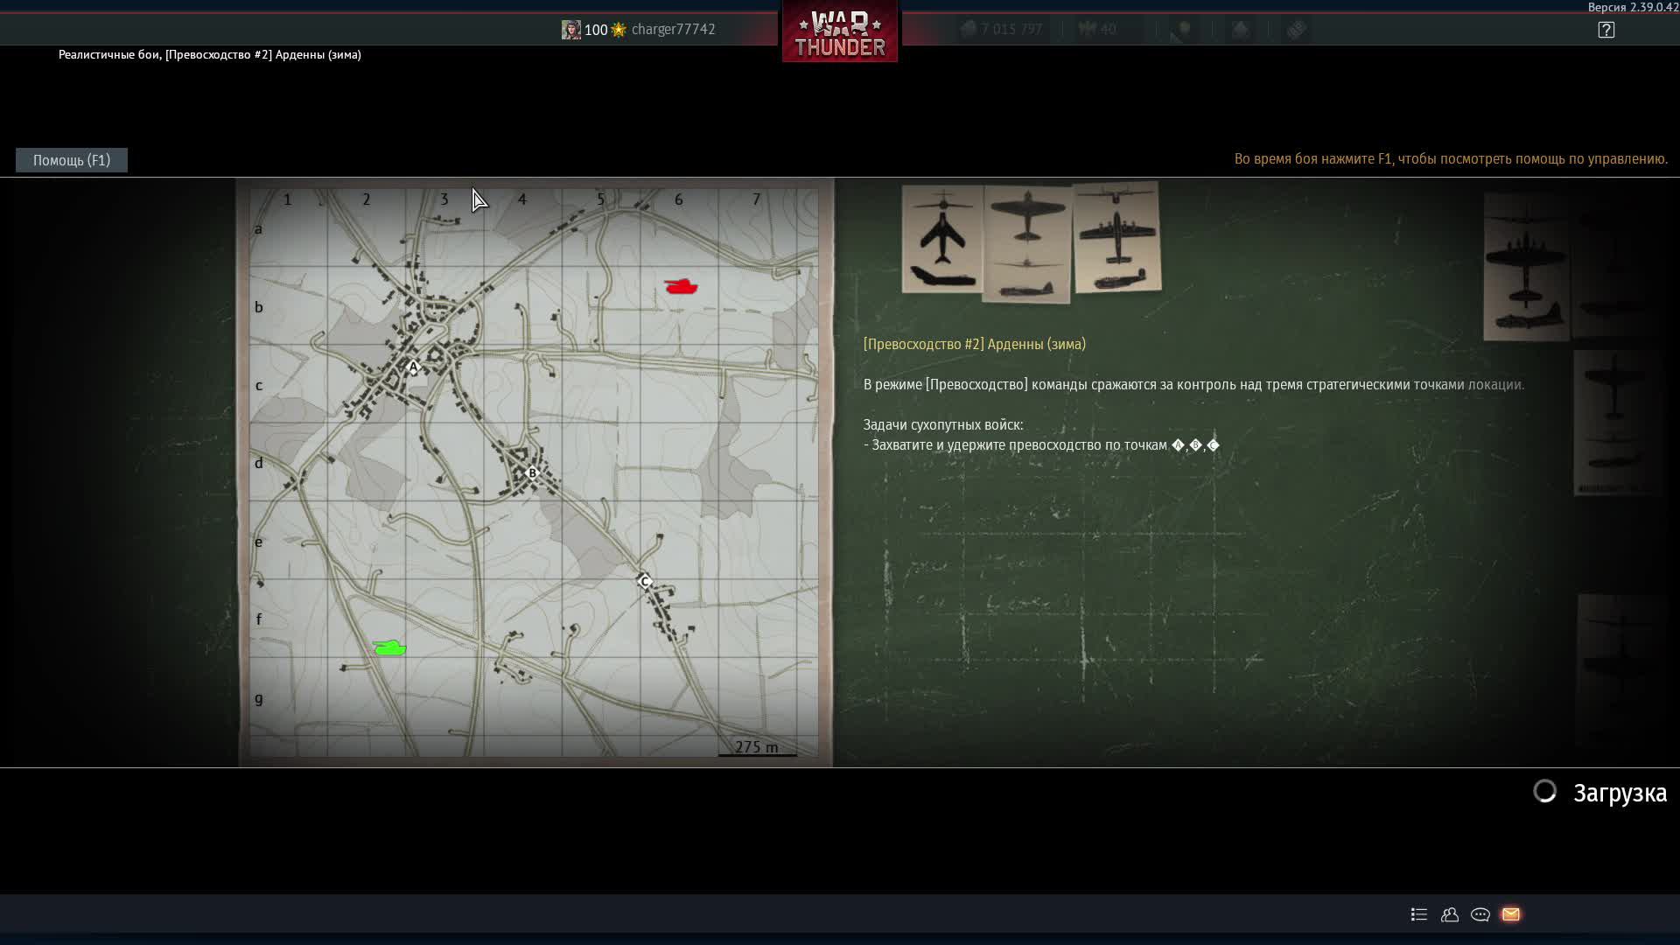Click the Golden Eagles balance 40
Image resolution: width=1680 pixels, height=945 pixels.
click(1098, 30)
